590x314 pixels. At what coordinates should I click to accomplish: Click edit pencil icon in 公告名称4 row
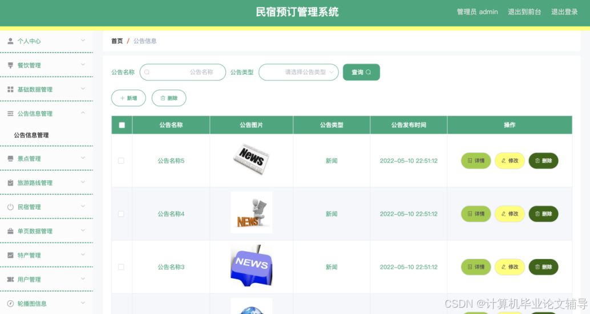[503, 214]
